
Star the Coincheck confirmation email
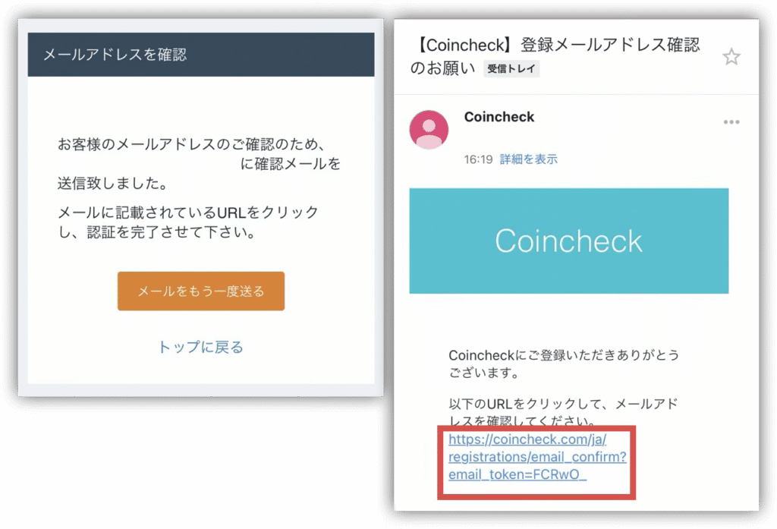click(731, 57)
